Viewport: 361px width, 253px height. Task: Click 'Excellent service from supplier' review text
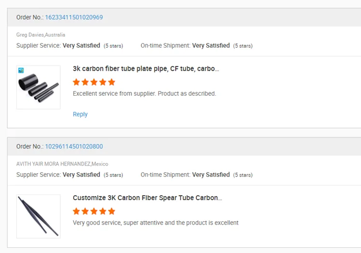(144, 94)
